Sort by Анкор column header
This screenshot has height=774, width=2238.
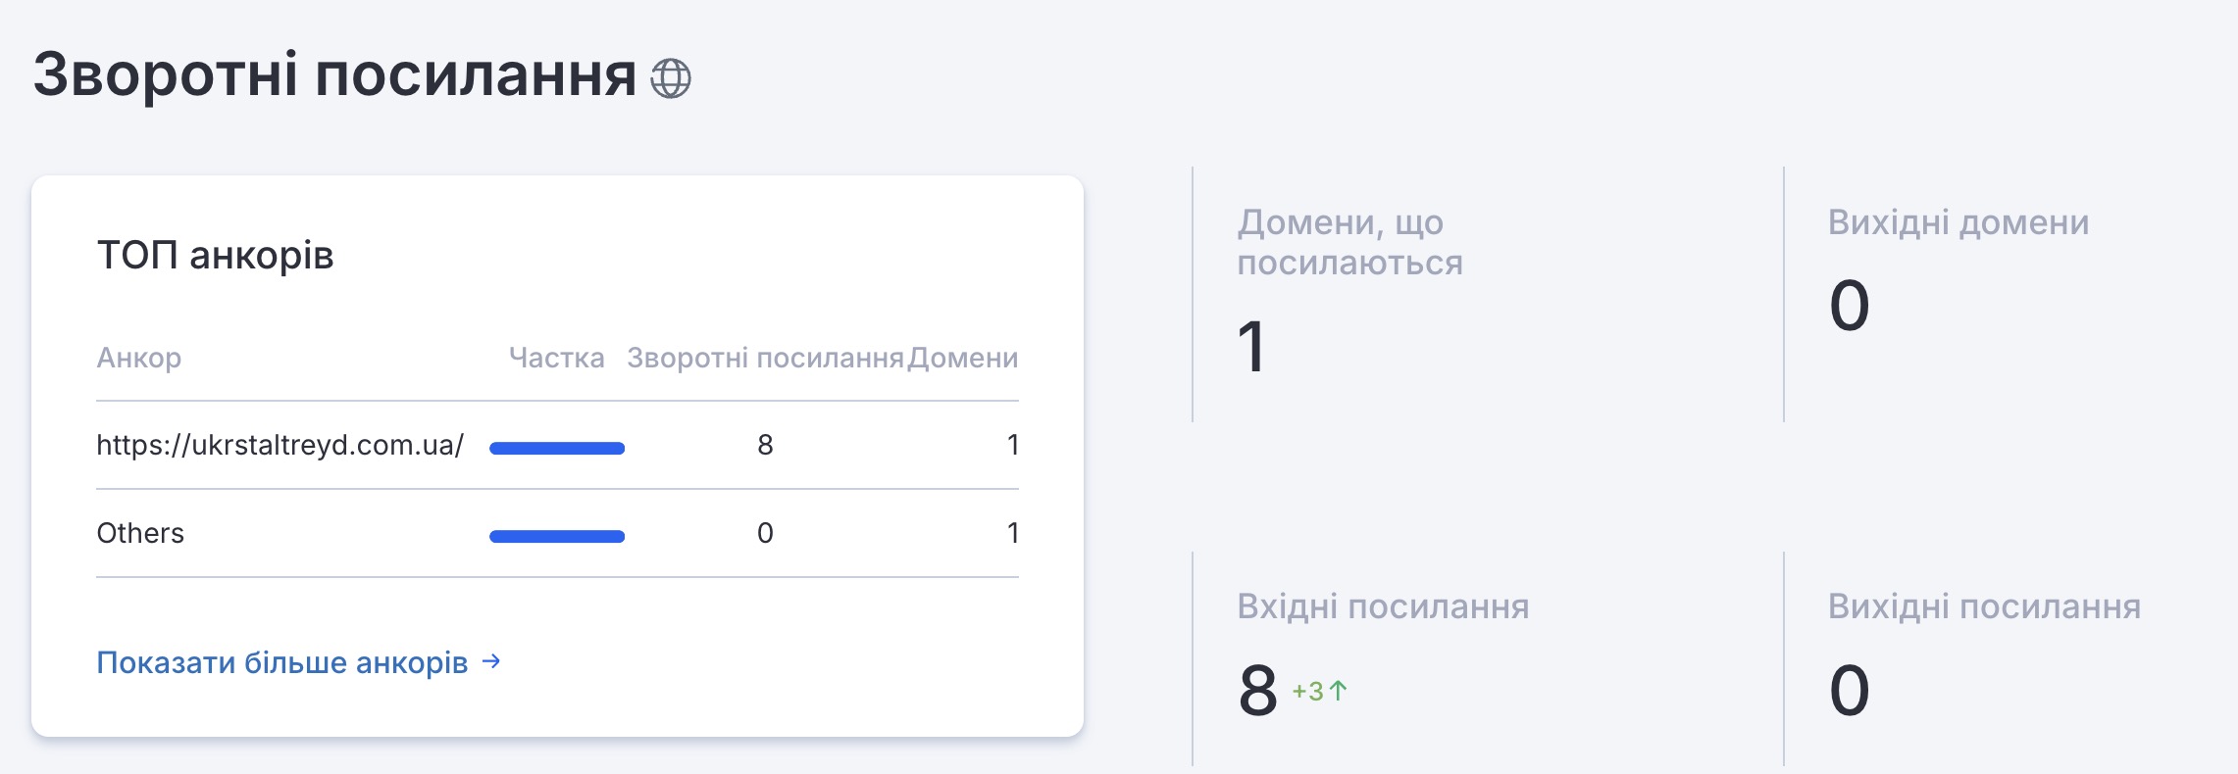click(x=138, y=358)
